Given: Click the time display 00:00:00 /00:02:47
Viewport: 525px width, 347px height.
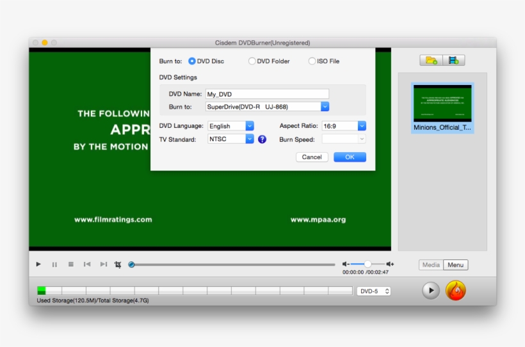Looking at the screenshot, I should click(x=366, y=272).
